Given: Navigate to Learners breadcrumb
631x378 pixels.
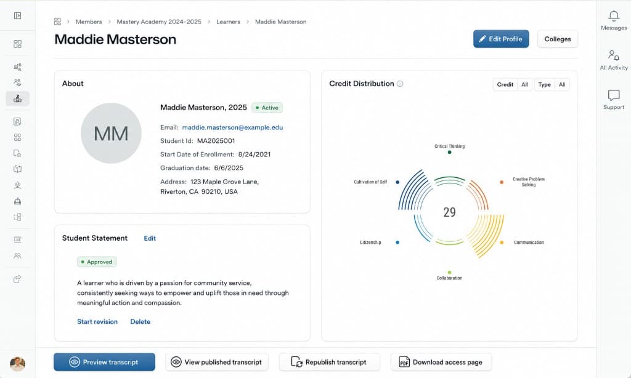Looking at the screenshot, I should click(228, 22).
